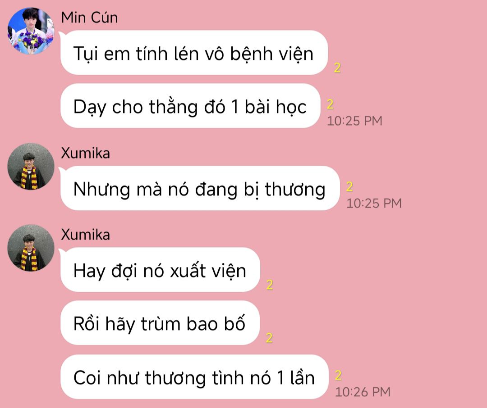The width and height of the screenshot is (487, 408).
Task: Select message 'Tụi em tính lén vô bệnh viện'
Action: (x=194, y=53)
